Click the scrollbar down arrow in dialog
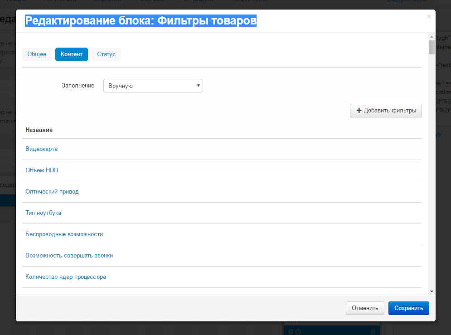This screenshot has width=451, height=335. click(432, 291)
